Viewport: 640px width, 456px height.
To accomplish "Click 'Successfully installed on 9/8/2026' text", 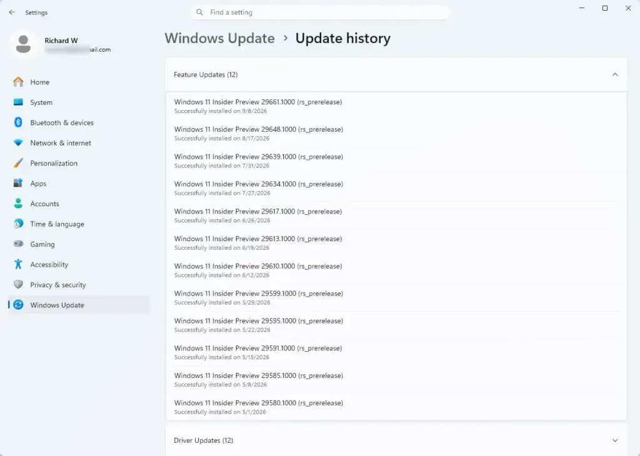I will click(x=221, y=111).
